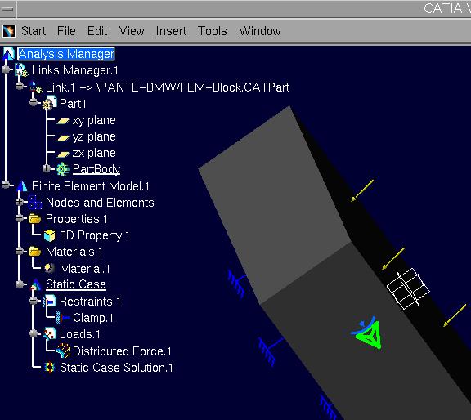Screen dimensions: 471x420
Task: Expand the PartBody tree node
Action: pos(47,168)
